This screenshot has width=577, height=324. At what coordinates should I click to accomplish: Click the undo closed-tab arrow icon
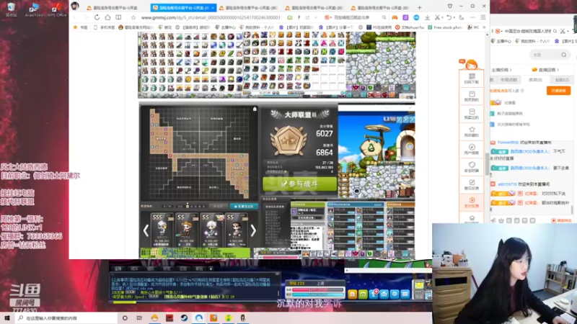coord(449,17)
